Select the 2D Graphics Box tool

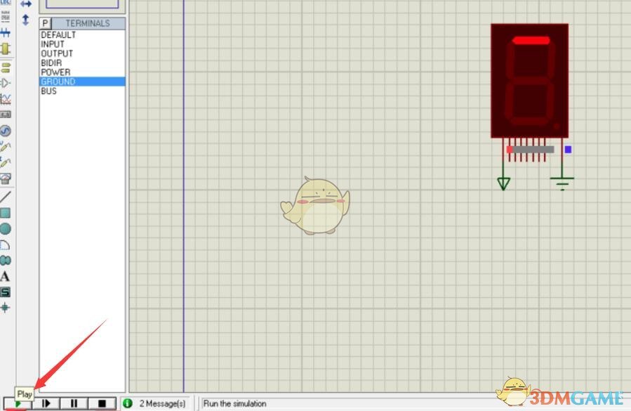(5, 213)
